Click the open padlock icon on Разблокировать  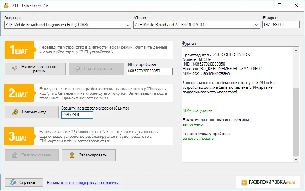point(15,155)
